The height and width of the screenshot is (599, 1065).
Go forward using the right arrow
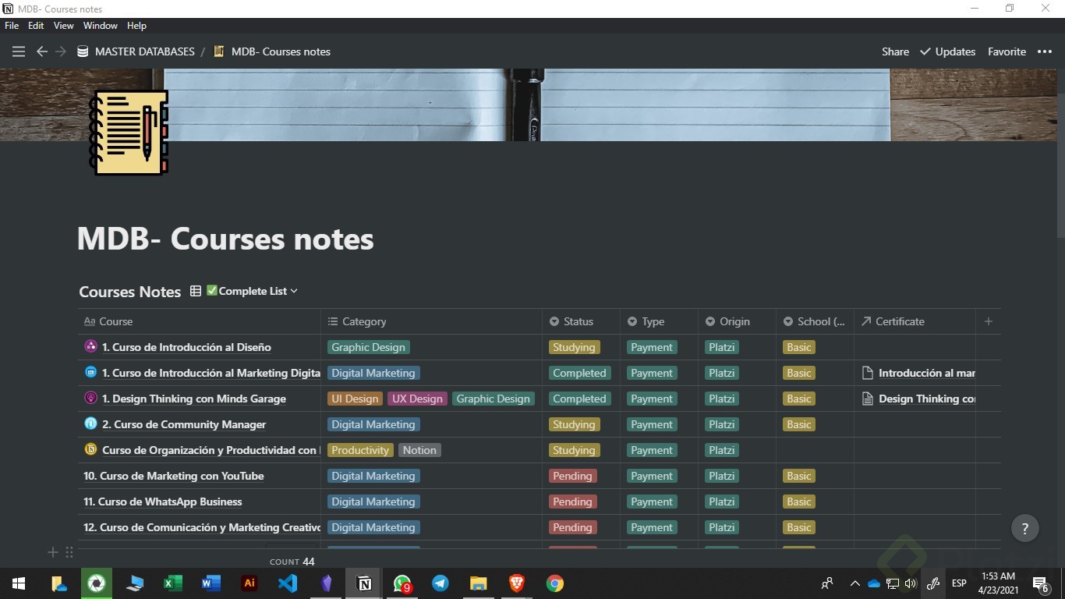(61, 51)
